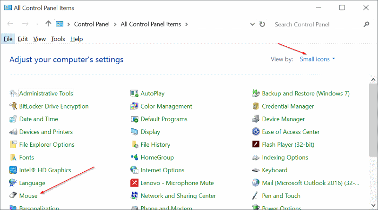Open the Mouse icon

[13, 195]
